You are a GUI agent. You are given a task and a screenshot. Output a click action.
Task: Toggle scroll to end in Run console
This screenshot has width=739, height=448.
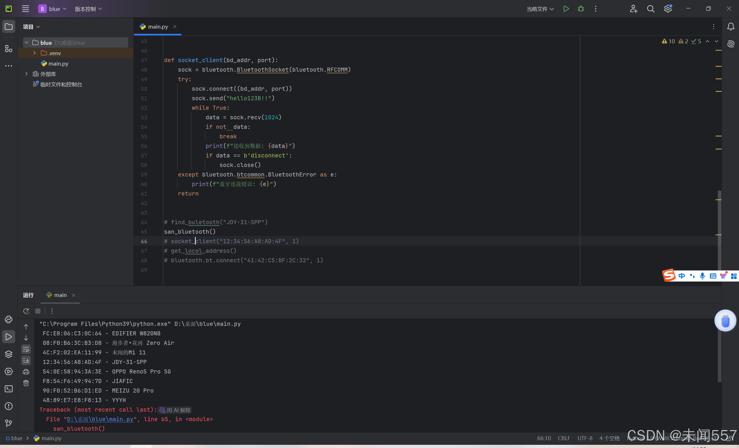(x=26, y=360)
